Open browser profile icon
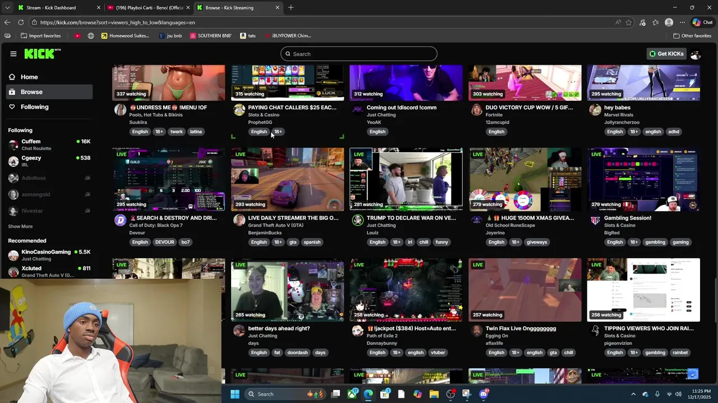718x403 pixels. point(669,22)
